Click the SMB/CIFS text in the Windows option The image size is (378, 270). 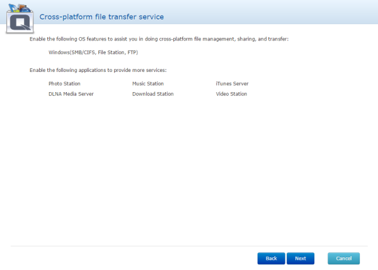pos(82,52)
